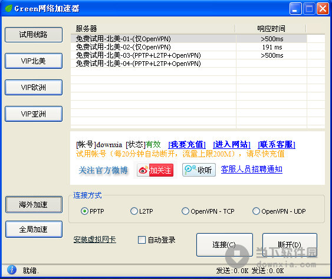The height and width of the screenshot is (279, 332).
Task: Enable the 自动登录 auto login checkbox
Action: click(156, 240)
